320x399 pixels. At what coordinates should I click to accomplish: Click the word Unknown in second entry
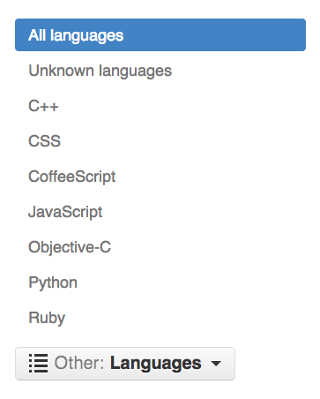point(61,71)
